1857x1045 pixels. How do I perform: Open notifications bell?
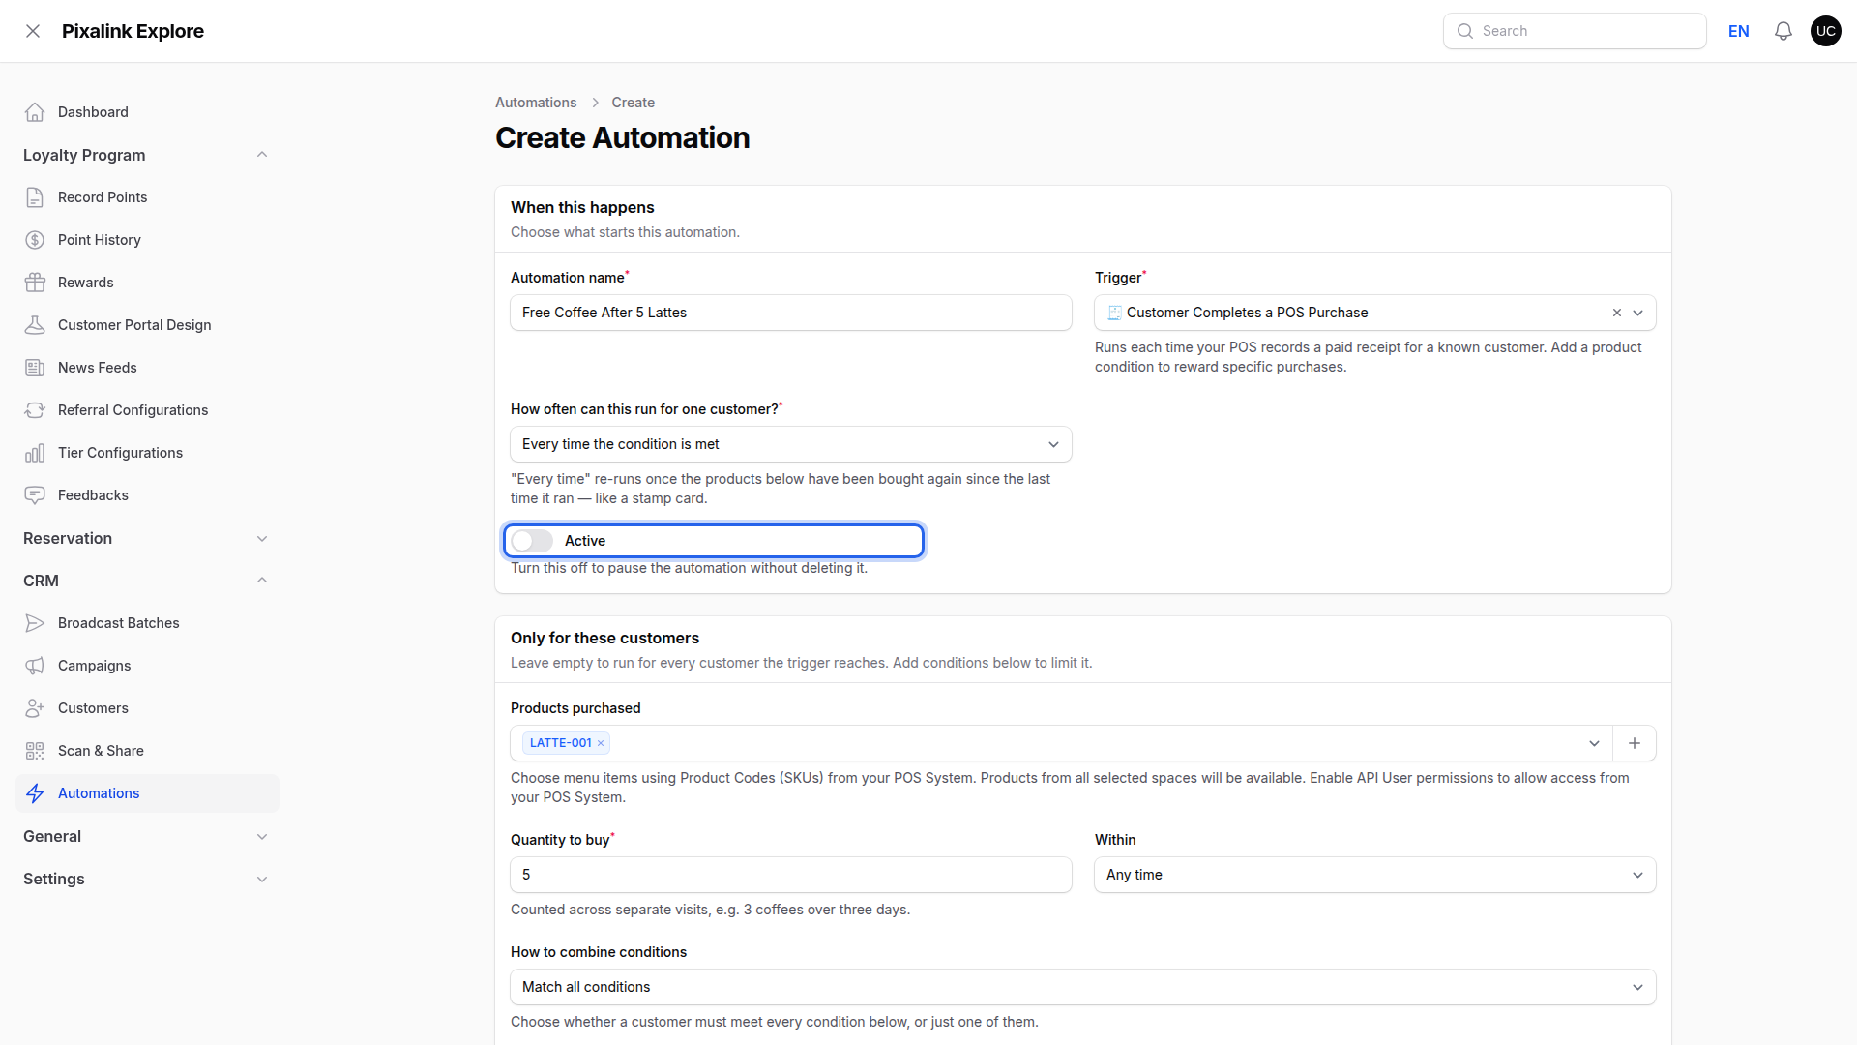[x=1783, y=31]
